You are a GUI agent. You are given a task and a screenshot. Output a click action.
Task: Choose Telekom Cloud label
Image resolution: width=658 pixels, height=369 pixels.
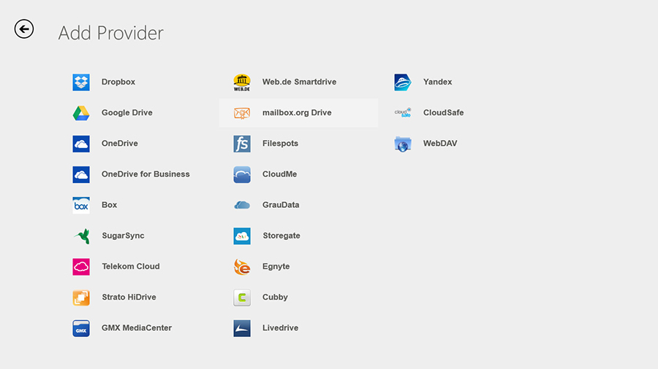[131, 266]
